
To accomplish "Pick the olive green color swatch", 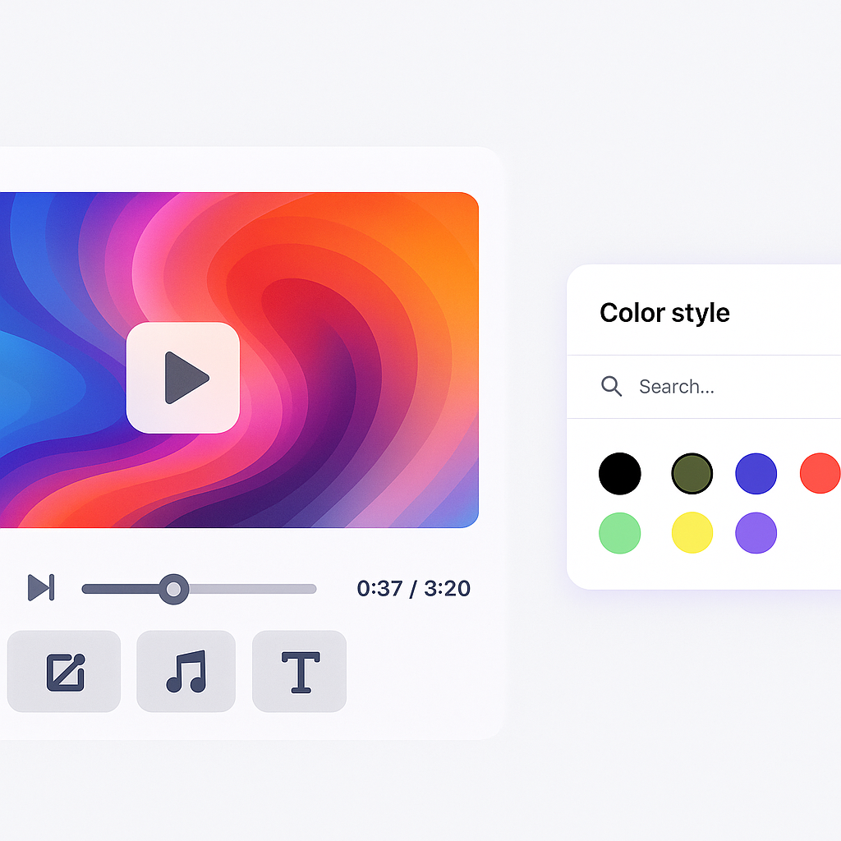I will pos(692,474).
